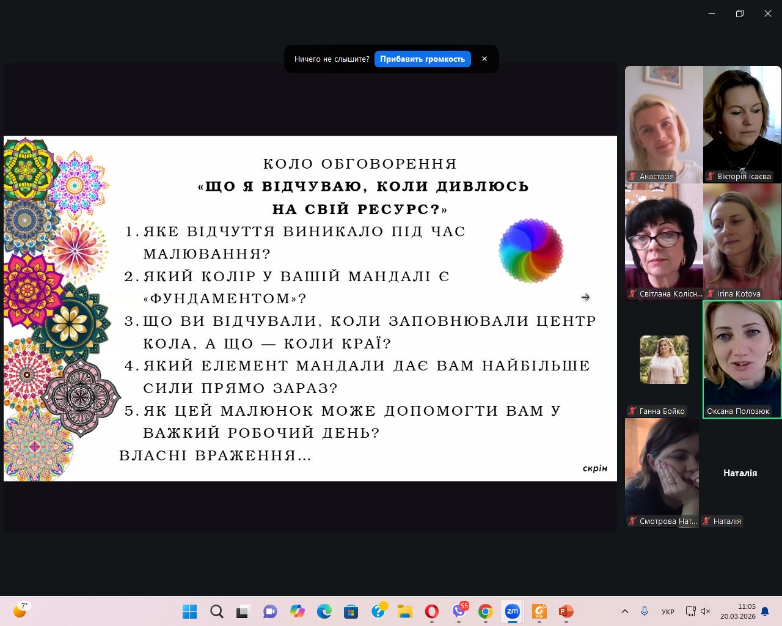Open PowerPoint from the taskbar

click(566, 611)
